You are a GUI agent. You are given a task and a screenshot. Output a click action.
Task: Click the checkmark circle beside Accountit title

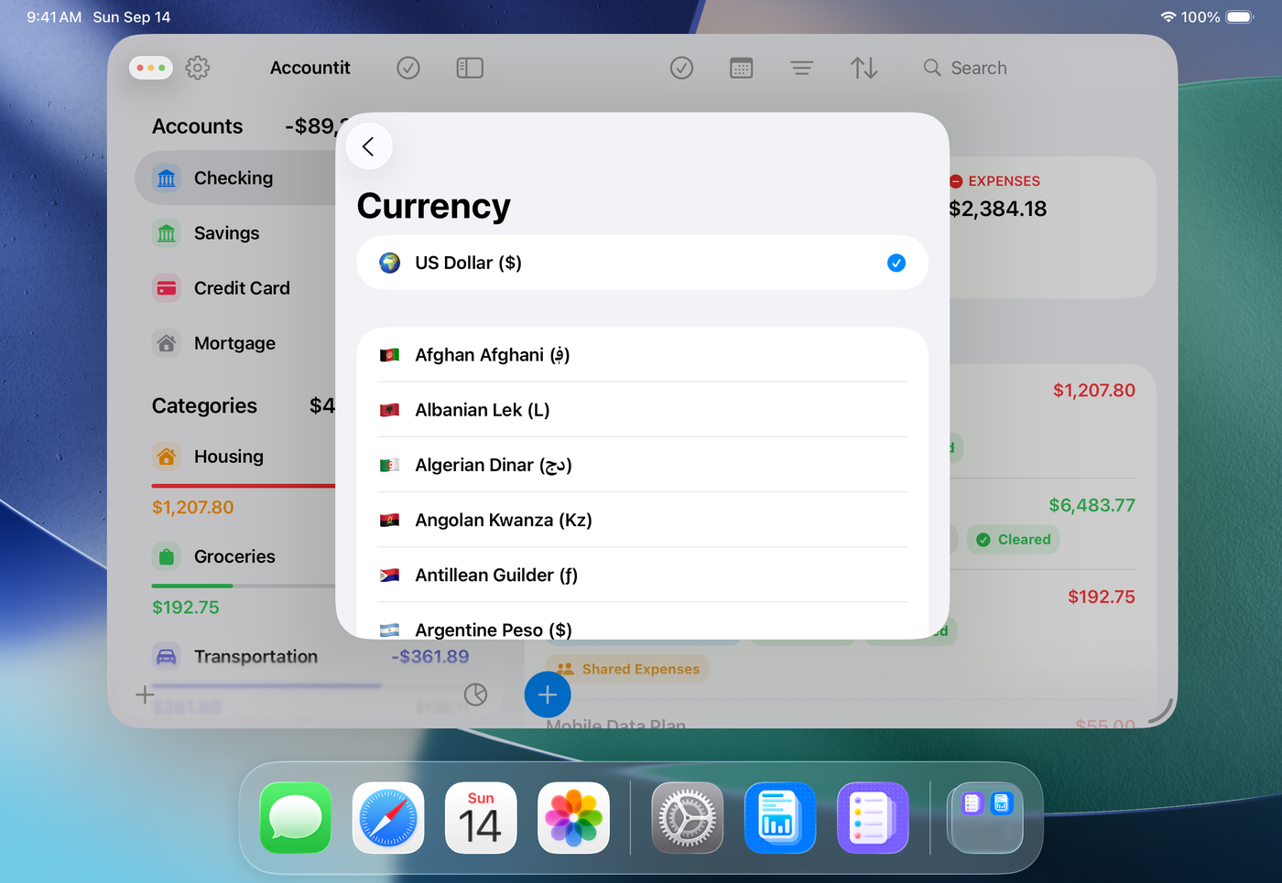pyautogui.click(x=408, y=68)
